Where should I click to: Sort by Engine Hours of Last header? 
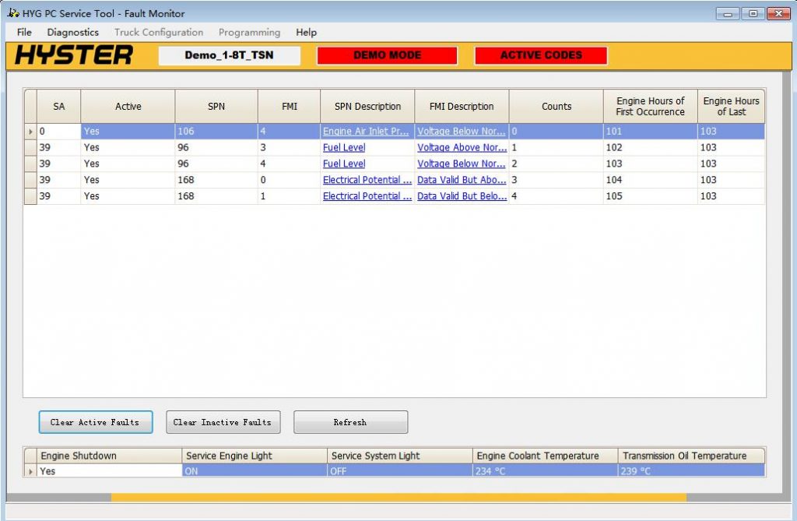(x=731, y=107)
